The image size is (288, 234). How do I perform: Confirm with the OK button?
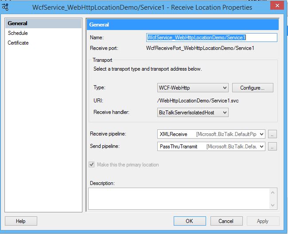(x=190, y=221)
